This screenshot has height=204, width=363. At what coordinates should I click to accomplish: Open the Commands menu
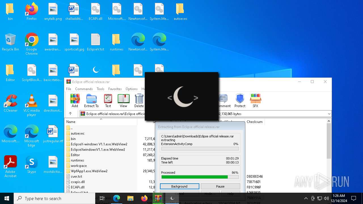click(x=84, y=89)
